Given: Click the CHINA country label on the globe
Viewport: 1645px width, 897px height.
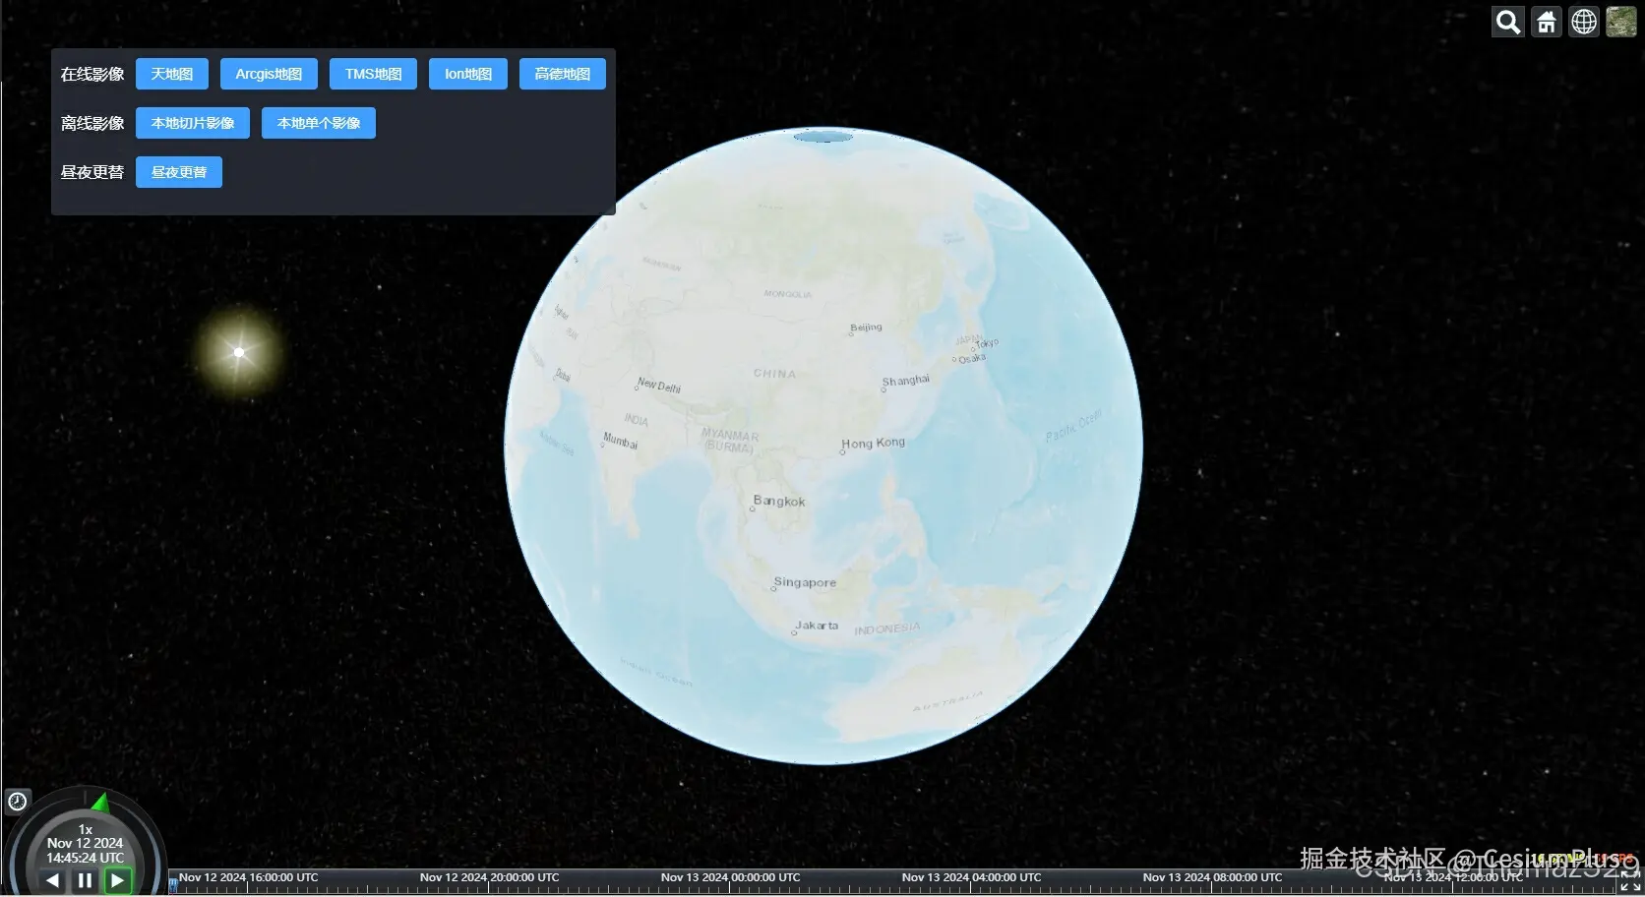Looking at the screenshot, I should (774, 374).
